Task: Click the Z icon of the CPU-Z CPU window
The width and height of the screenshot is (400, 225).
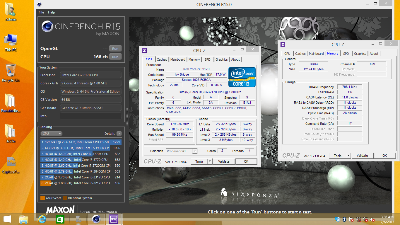Action: 144,50
